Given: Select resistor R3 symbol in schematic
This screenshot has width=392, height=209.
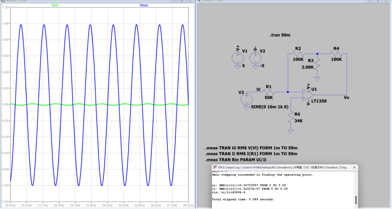Looking at the screenshot, I should tap(317, 64).
